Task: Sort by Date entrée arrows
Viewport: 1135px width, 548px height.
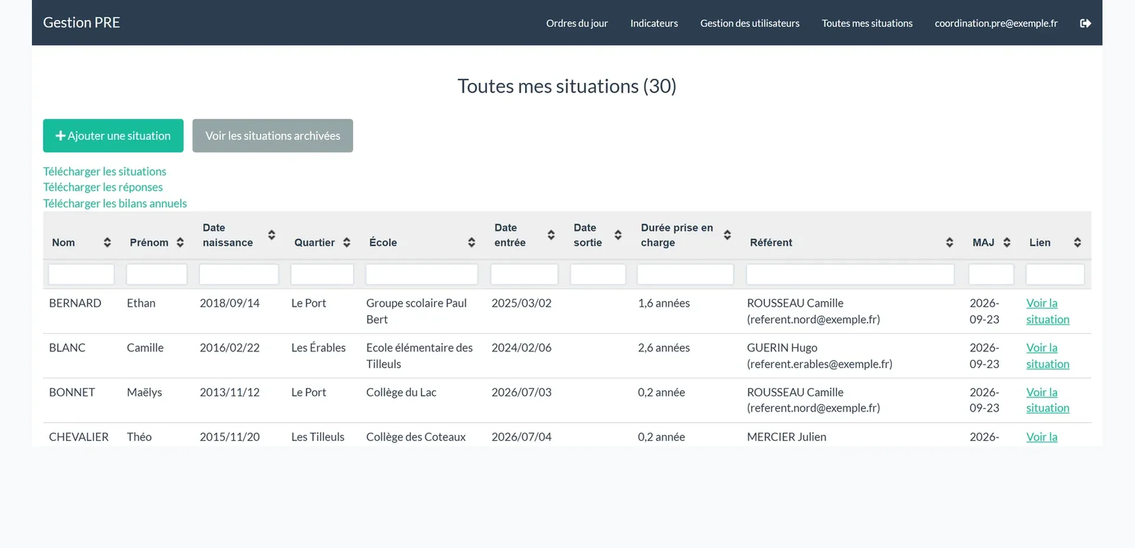Action: [x=551, y=235]
